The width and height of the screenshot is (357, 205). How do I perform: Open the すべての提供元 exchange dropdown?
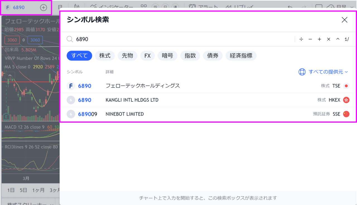pyautogui.click(x=324, y=72)
